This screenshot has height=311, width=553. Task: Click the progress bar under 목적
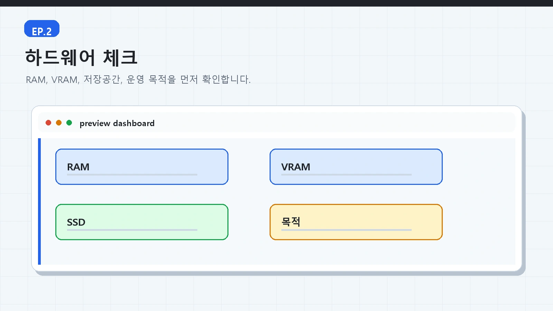(x=346, y=230)
